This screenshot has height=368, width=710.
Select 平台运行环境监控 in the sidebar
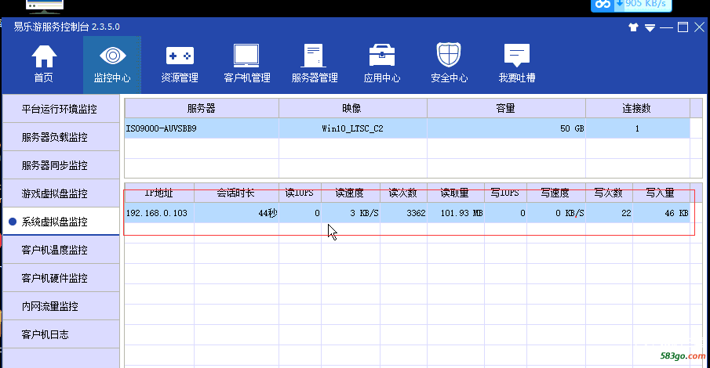(x=61, y=109)
